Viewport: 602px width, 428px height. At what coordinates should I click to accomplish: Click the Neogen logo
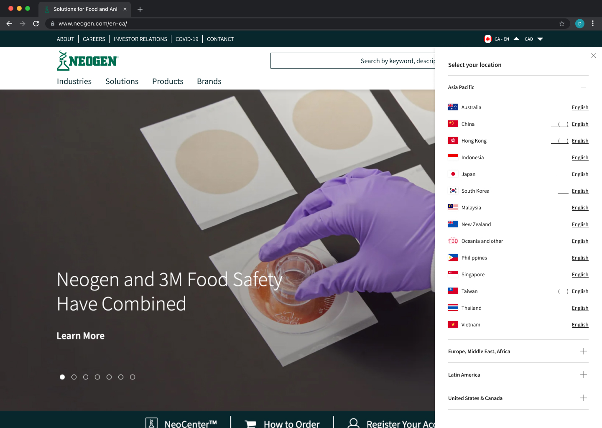88,61
